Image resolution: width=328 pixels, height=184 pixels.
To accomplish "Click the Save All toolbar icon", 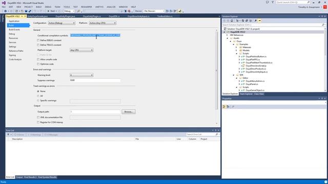I will (30, 11).
